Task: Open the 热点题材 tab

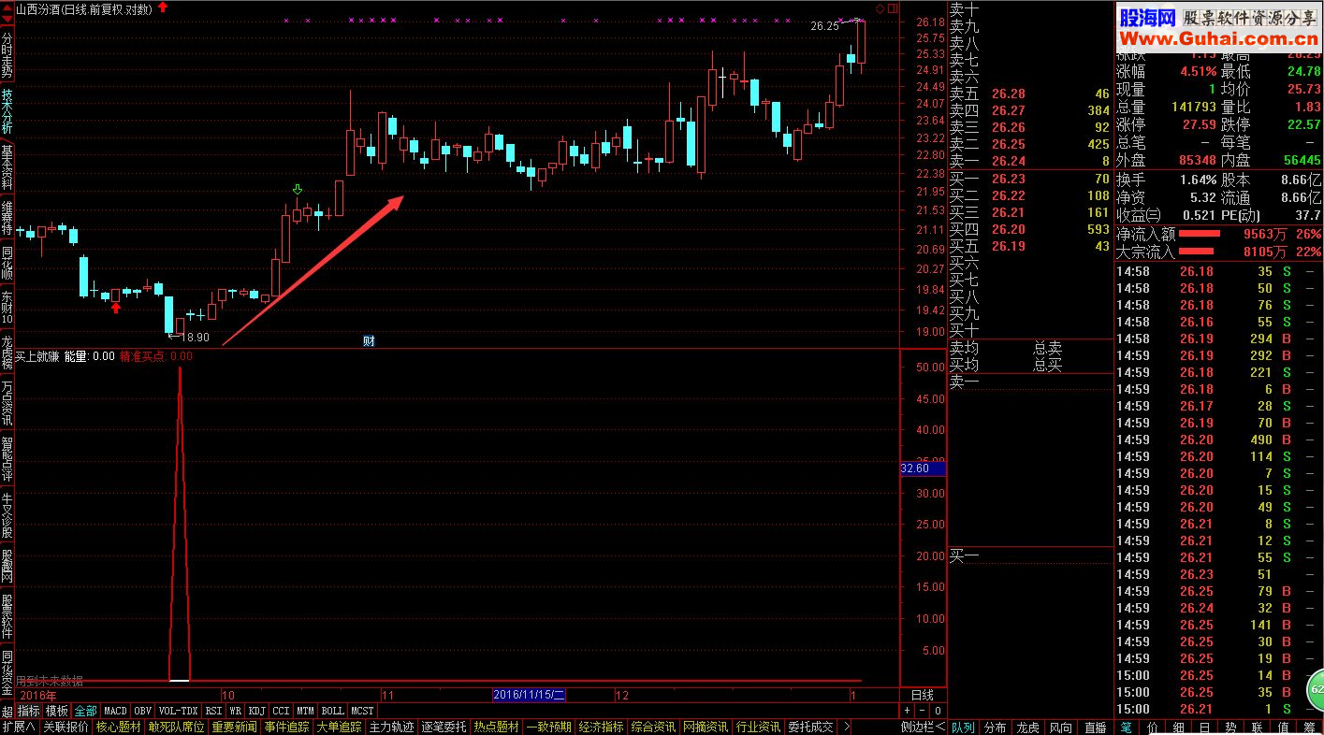Action: (x=496, y=728)
